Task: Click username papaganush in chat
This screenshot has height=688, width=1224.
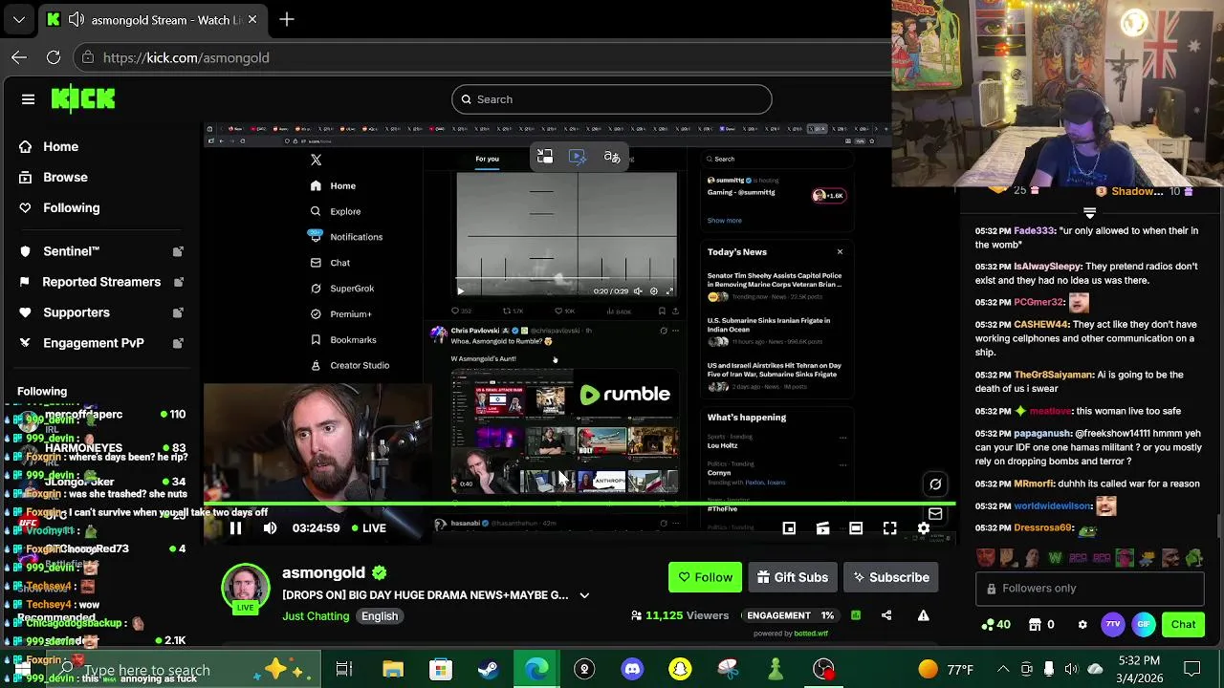Action: (x=1041, y=433)
